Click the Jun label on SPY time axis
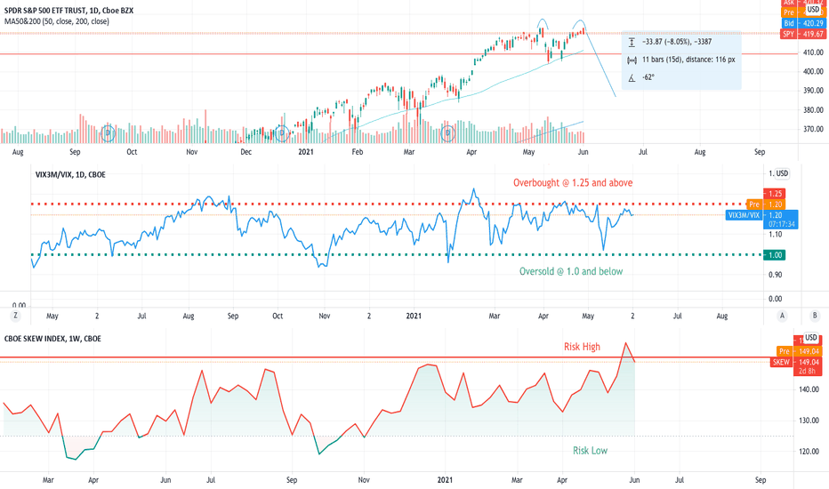The height and width of the screenshot is (489, 829). pos(584,152)
